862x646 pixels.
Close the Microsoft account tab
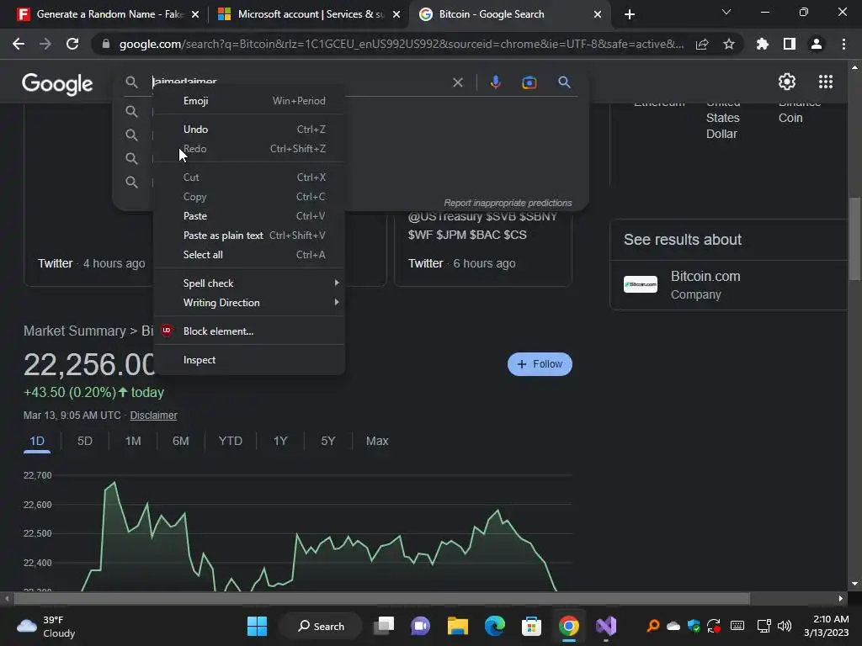pos(396,14)
